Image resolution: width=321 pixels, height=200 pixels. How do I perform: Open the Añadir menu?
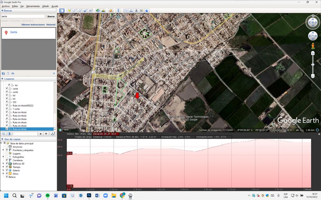46,6
